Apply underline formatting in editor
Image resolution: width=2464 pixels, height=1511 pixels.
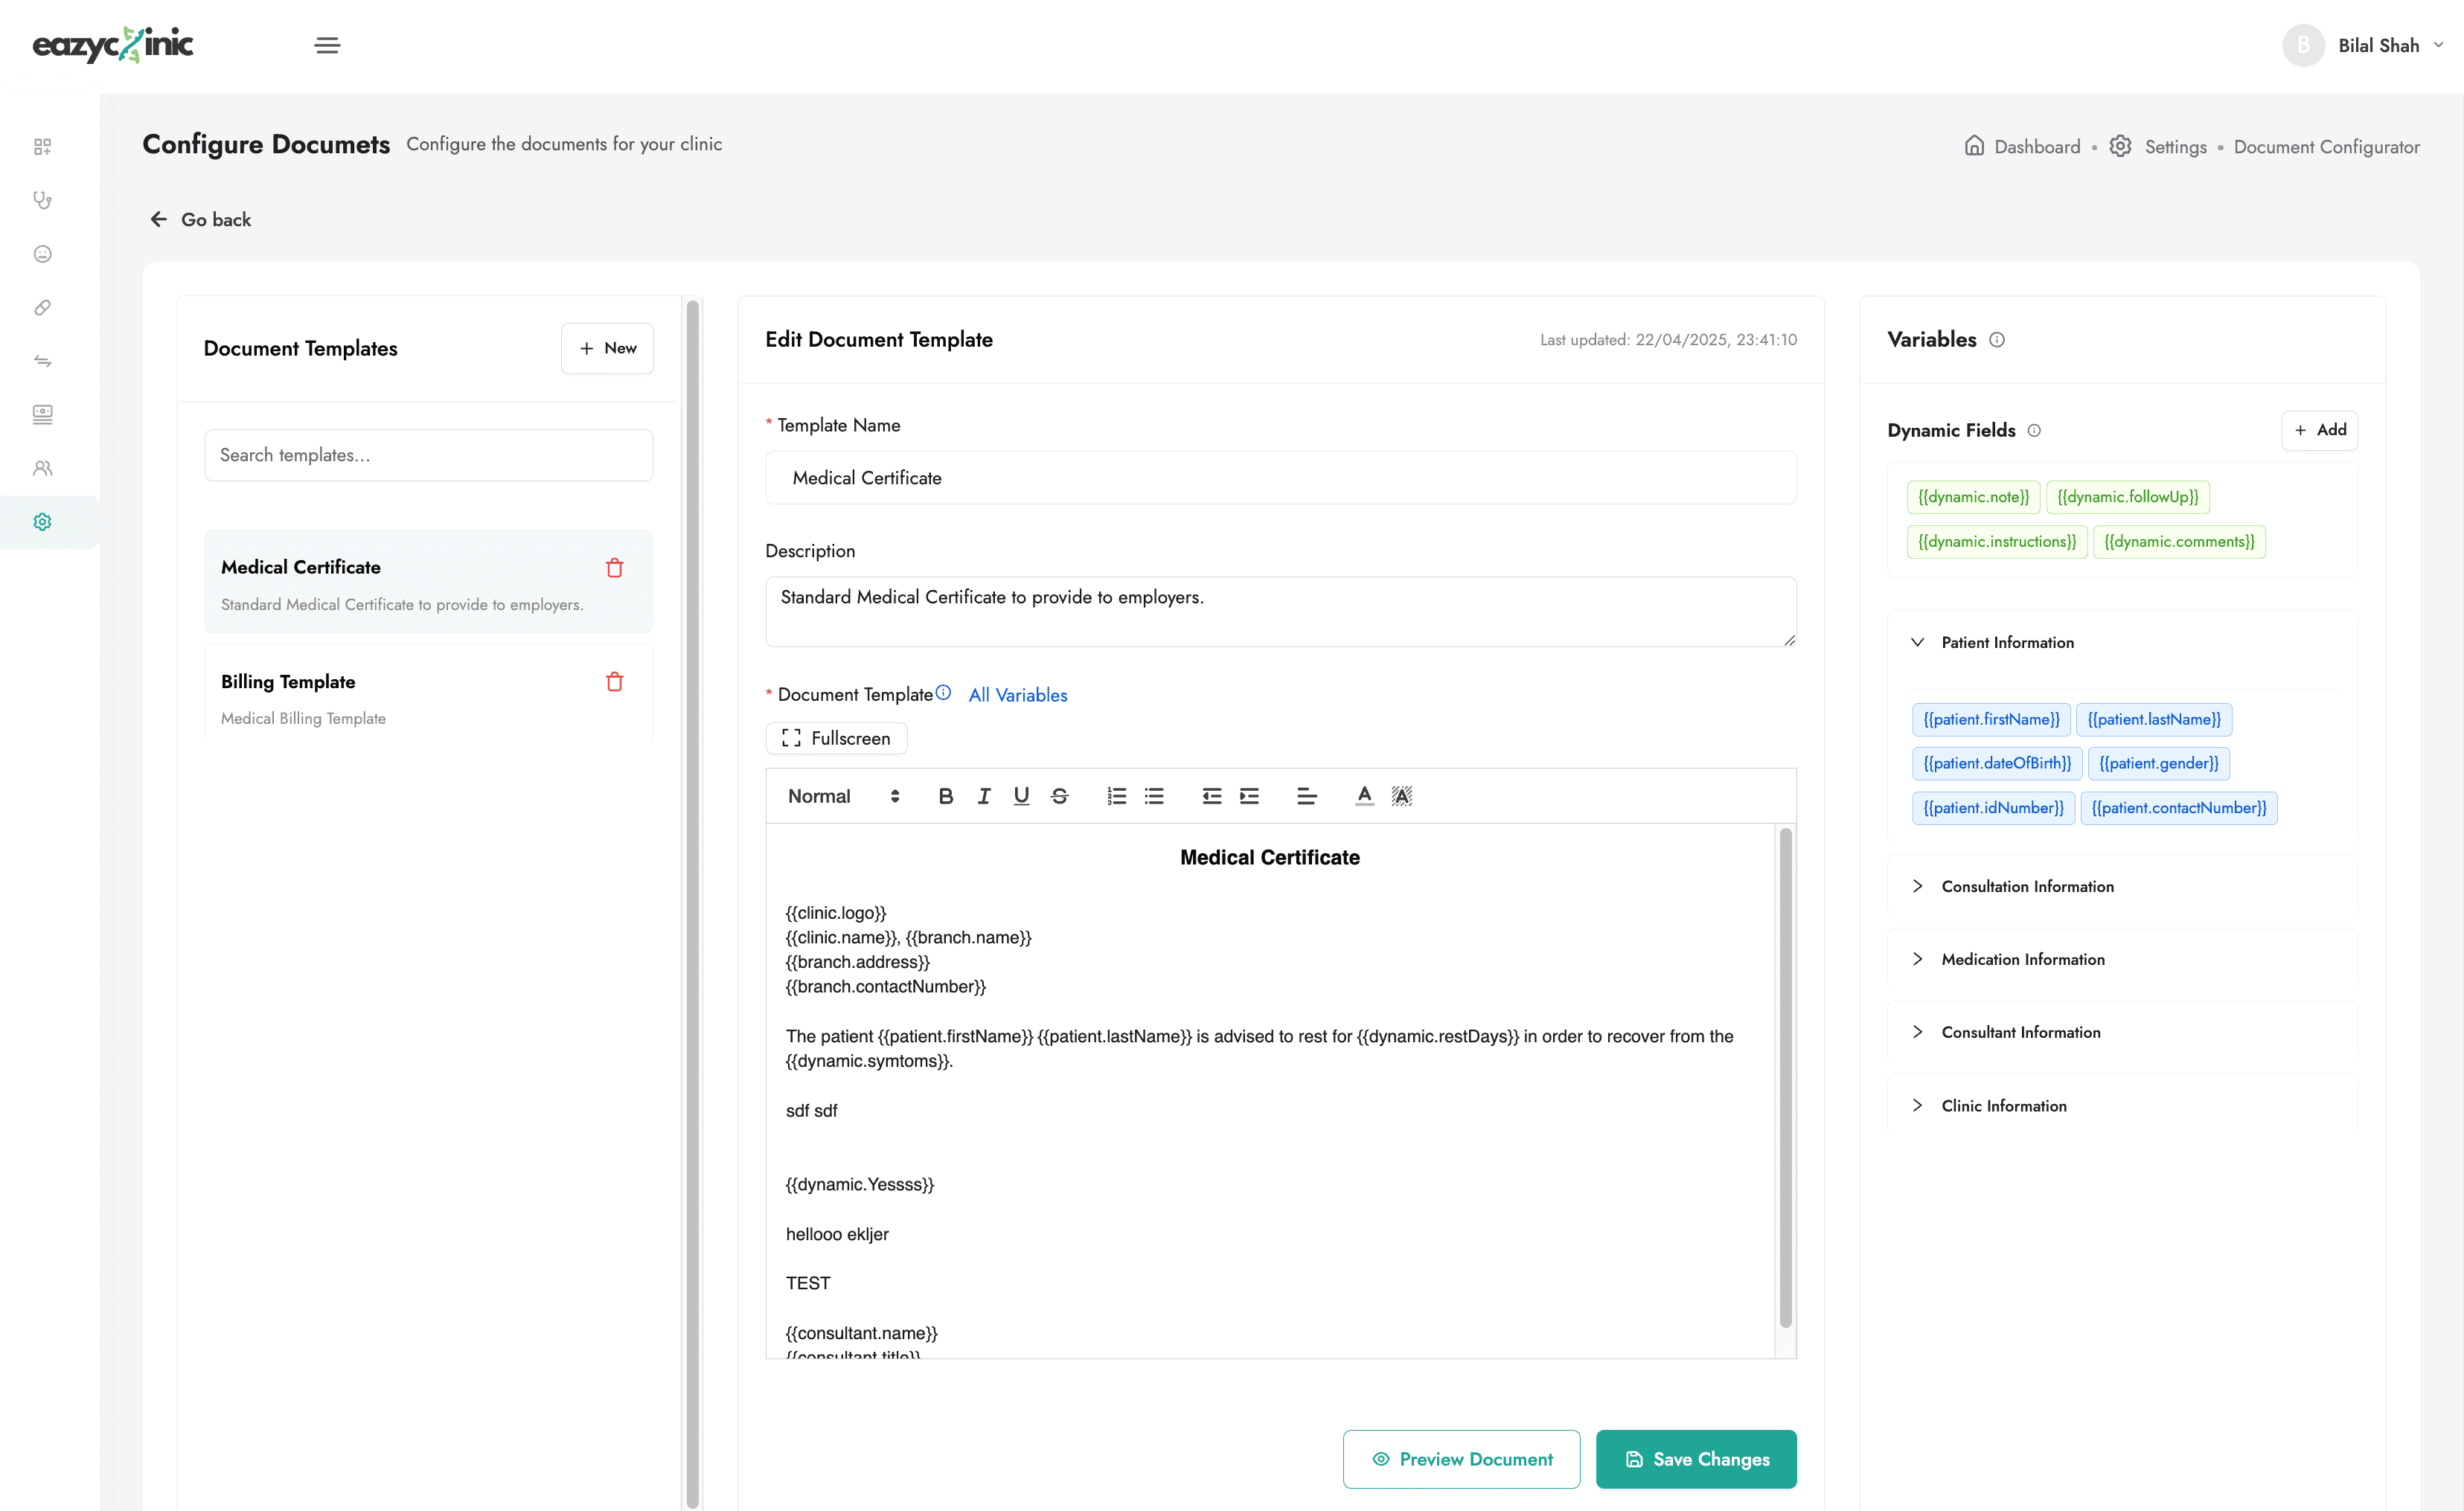coord(1021,796)
